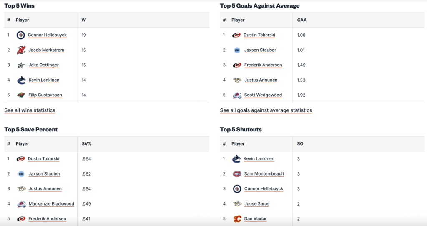Click Jaxson Stauber in Save Percent table
This screenshot has width=427, height=226.
[44, 174]
